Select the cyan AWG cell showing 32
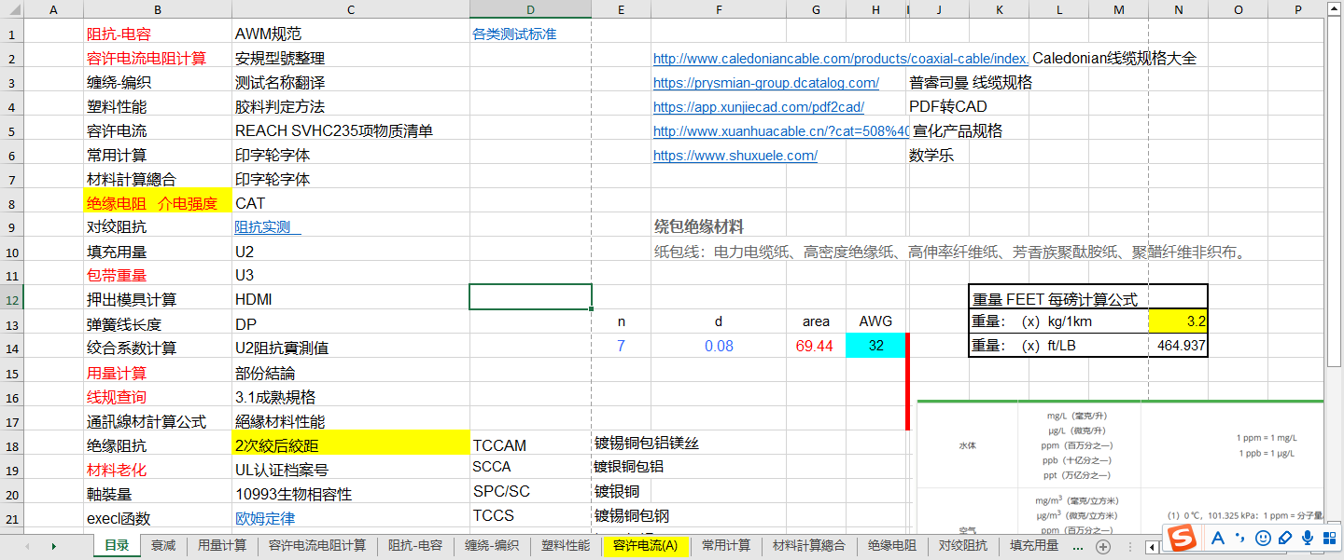The width and height of the screenshot is (1344, 560). click(x=875, y=346)
